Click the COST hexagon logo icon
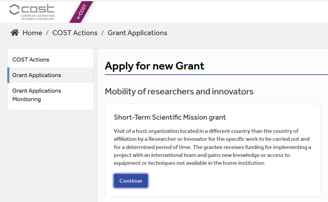Screen dimensions: 328x202 (x=14, y=9)
